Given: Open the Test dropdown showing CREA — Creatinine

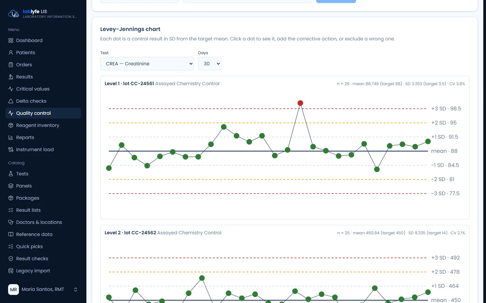Looking at the screenshot, I should [147, 64].
